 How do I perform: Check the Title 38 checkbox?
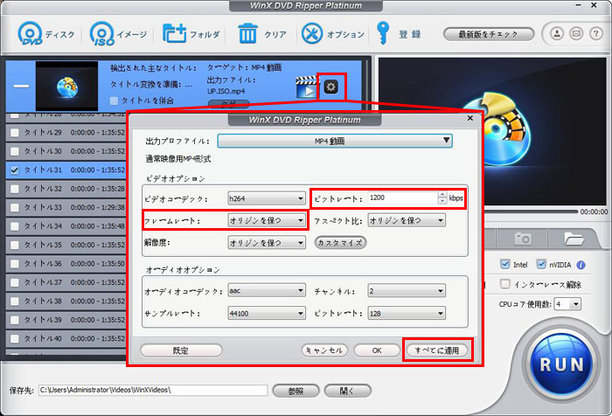click(x=15, y=302)
